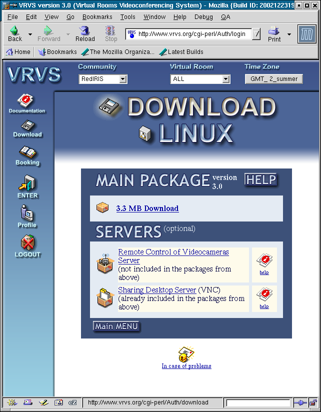Click the LOGOUT icon
This screenshot has height=412, width=321.
click(27, 243)
